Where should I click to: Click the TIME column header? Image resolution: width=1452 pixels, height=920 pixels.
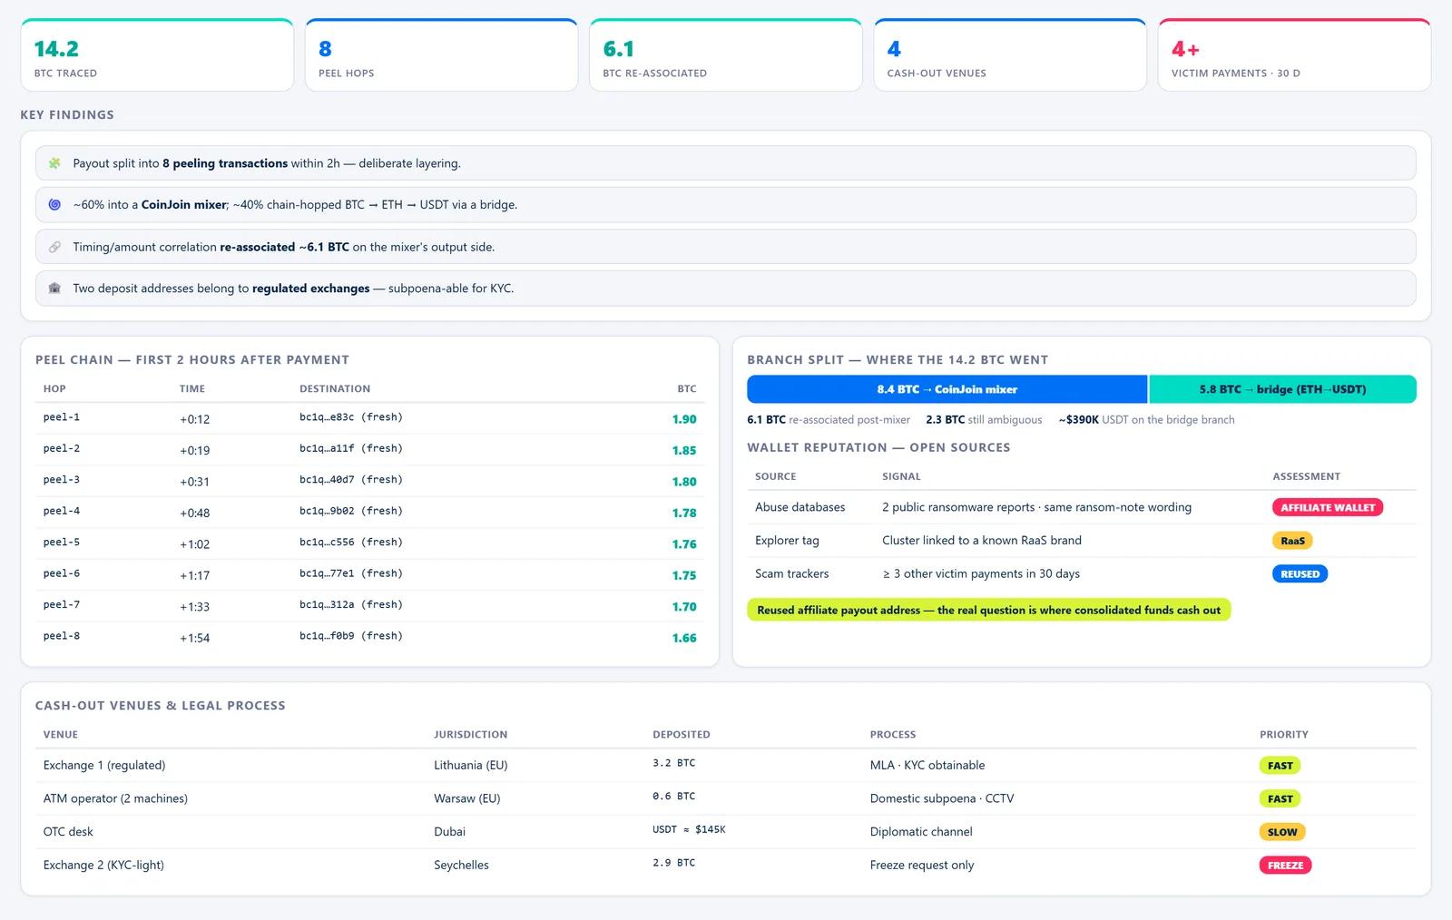[x=192, y=388]
